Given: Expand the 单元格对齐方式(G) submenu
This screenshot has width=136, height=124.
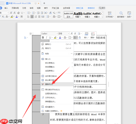Looking at the screenshot, I should pyautogui.click(x=57, y=90).
